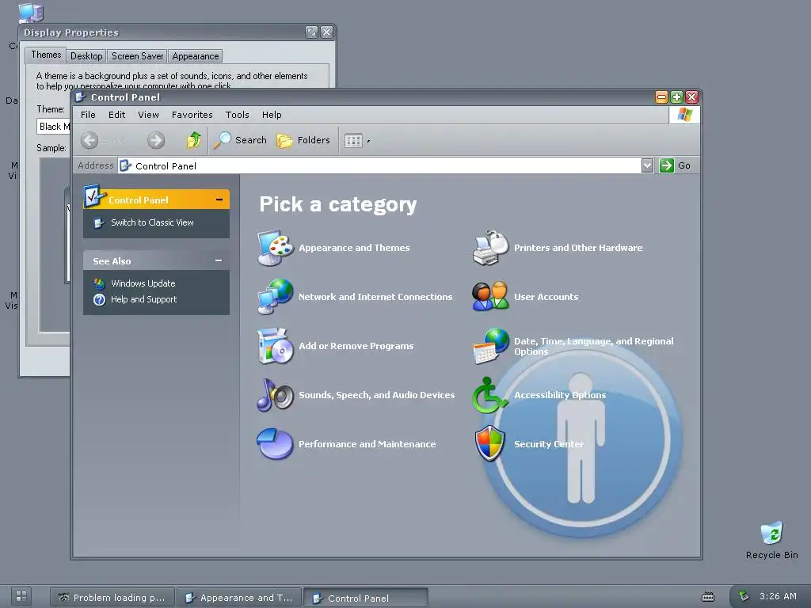
Task: Click the Windows Update sidebar icon
Action: (99, 283)
